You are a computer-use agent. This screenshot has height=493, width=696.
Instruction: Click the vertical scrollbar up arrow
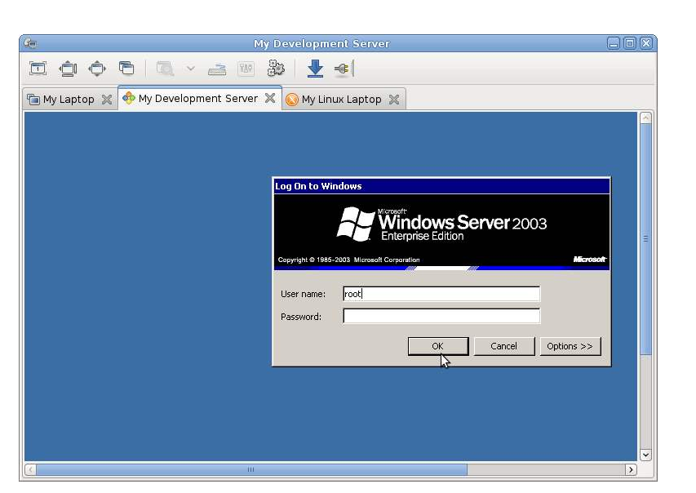(x=646, y=118)
